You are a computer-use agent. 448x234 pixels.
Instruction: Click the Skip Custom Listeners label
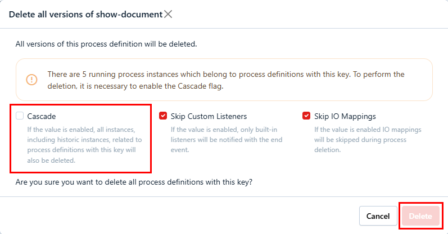coord(209,116)
